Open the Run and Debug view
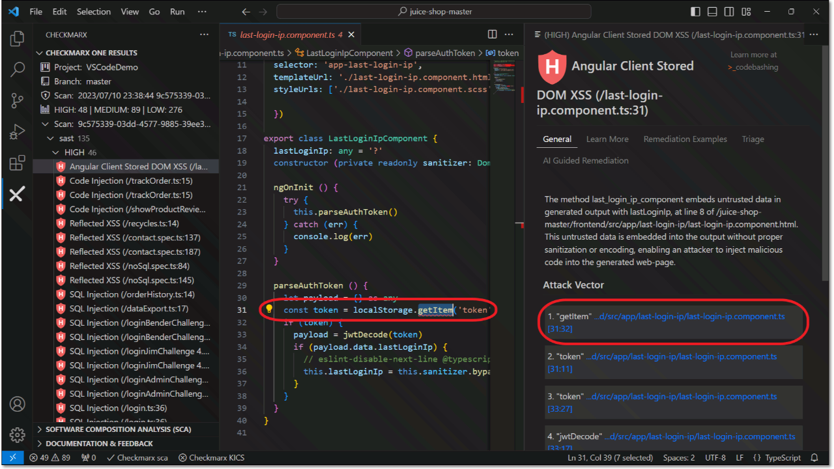The image size is (834, 469). [17, 132]
